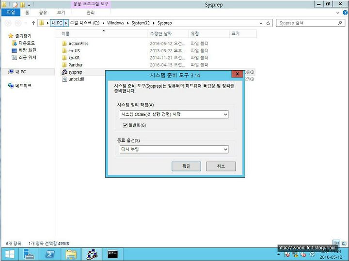Select Windows breadcrumb in address bar
The height and width of the screenshot is (261, 349).
tap(115, 23)
